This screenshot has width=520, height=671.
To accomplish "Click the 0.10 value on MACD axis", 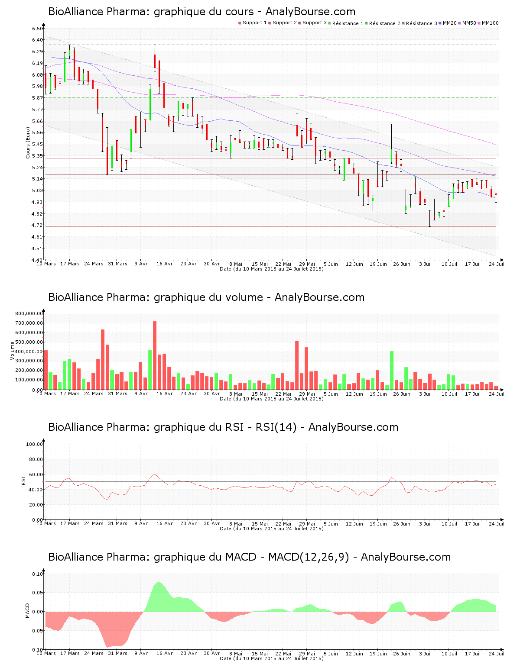I will click(x=38, y=574).
